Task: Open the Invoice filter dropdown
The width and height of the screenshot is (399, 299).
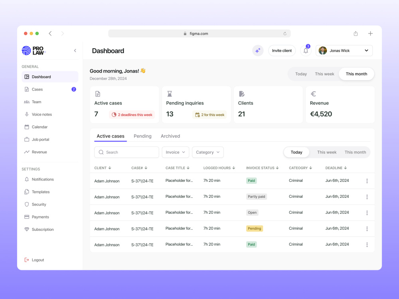Action: (176, 152)
